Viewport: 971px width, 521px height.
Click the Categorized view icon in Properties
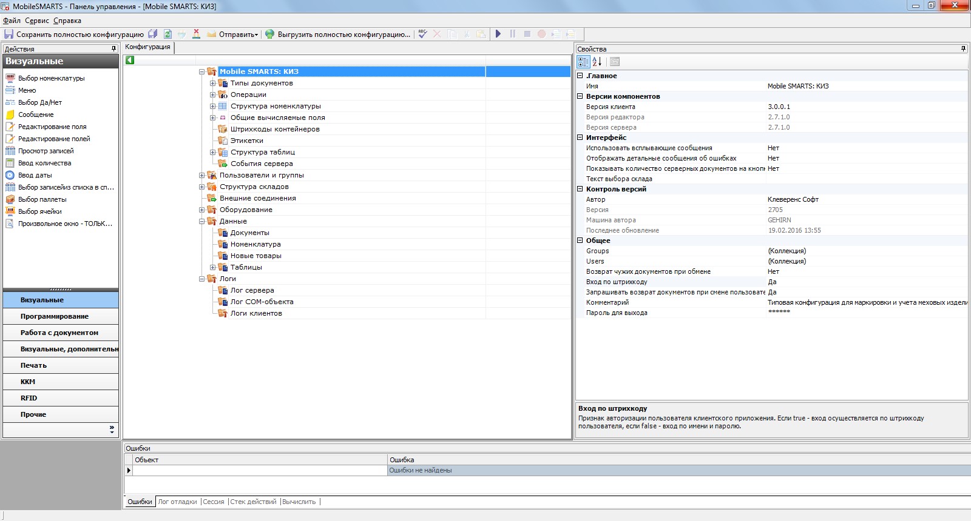(583, 61)
